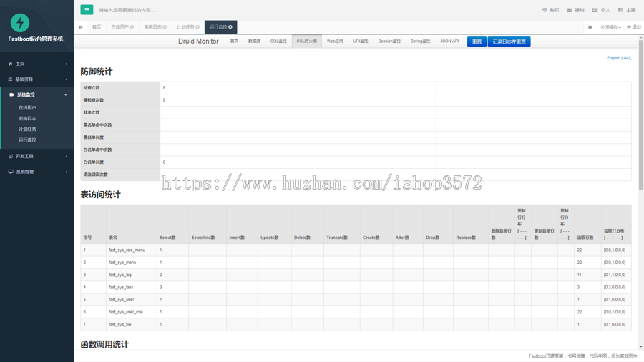Click 退出 logout button

pyautogui.click(x=634, y=27)
